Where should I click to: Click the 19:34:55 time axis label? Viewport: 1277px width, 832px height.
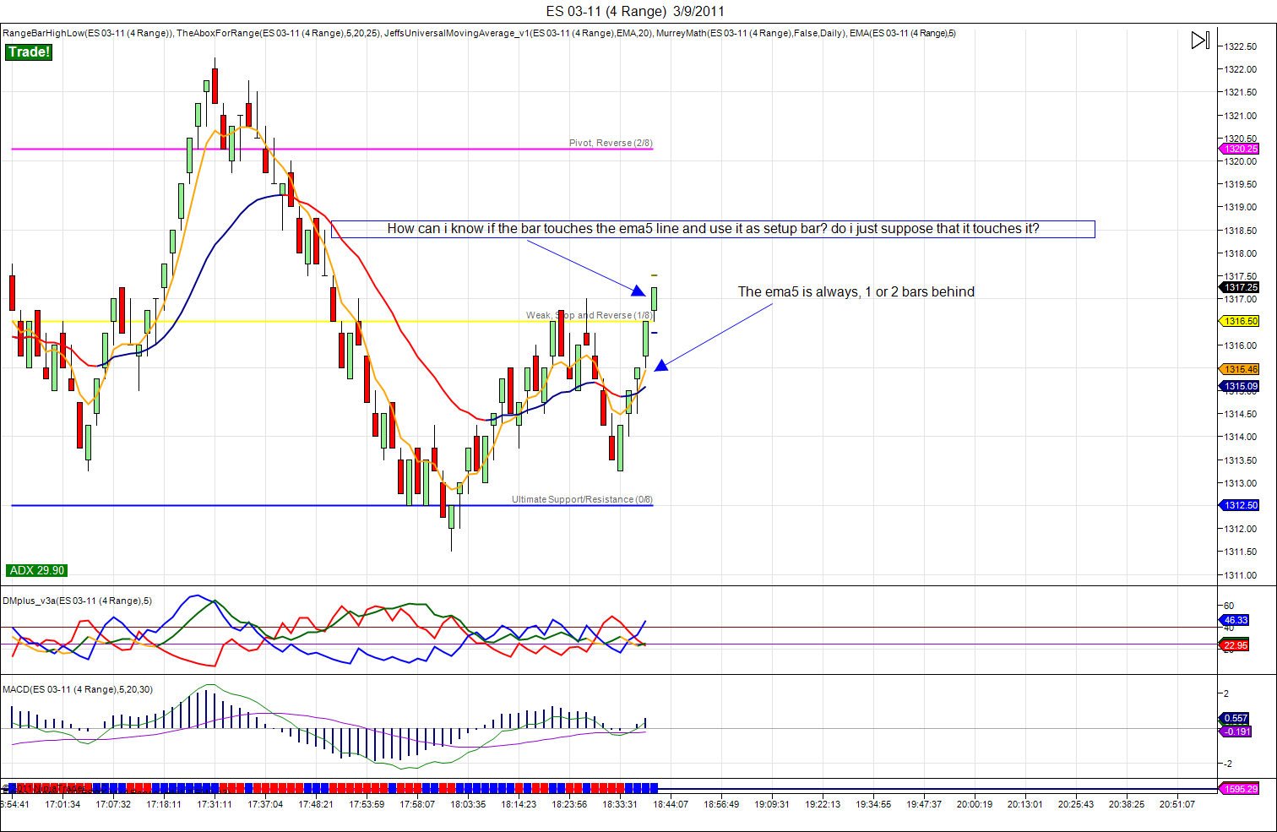pos(873,804)
